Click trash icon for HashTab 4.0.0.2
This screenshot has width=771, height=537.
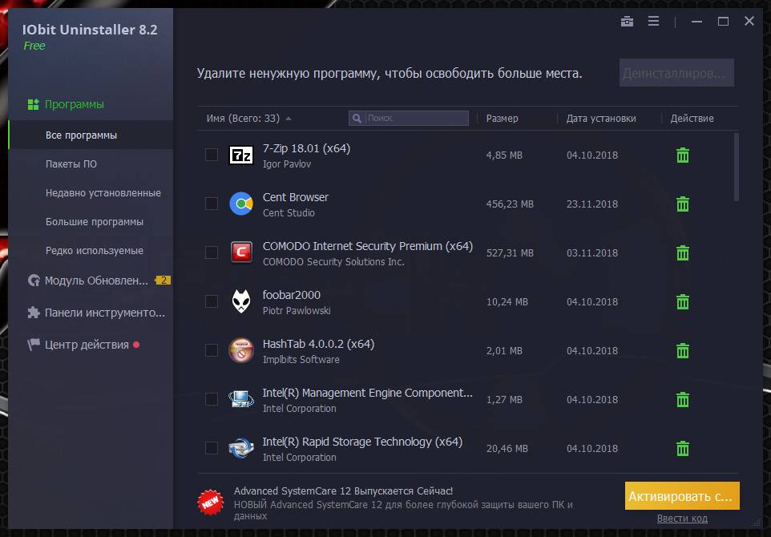point(683,350)
